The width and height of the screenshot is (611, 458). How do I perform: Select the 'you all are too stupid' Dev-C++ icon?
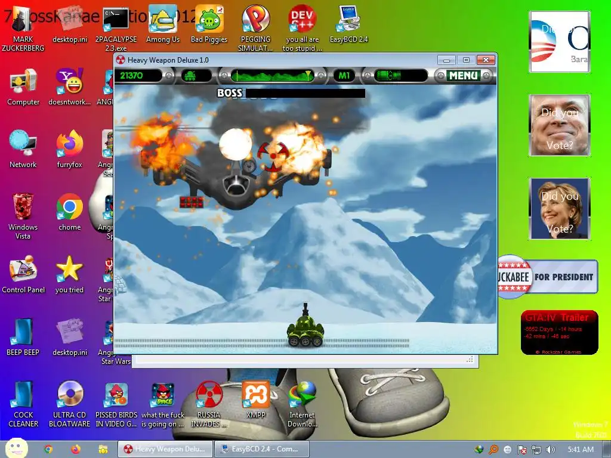coord(302,28)
